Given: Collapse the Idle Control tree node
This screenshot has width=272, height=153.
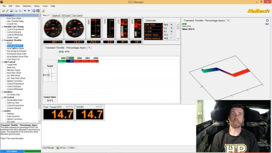Looking at the screenshot, I should click(3, 62).
